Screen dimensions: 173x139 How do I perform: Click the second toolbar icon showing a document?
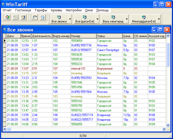tap(16, 18)
